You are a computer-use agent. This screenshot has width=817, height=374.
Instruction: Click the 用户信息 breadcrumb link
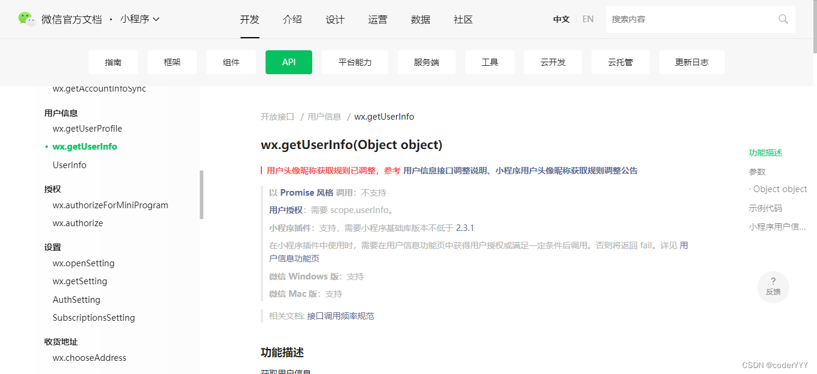click(x=324, y=116)
